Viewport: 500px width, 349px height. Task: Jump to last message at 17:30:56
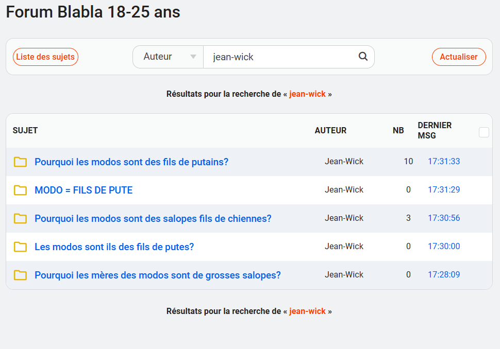(444, 218)
